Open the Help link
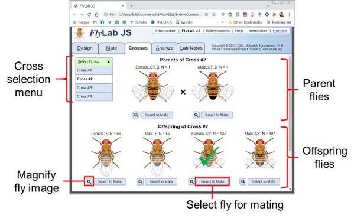The width and height of the screenshot is (354, 218). click(239, 31)
